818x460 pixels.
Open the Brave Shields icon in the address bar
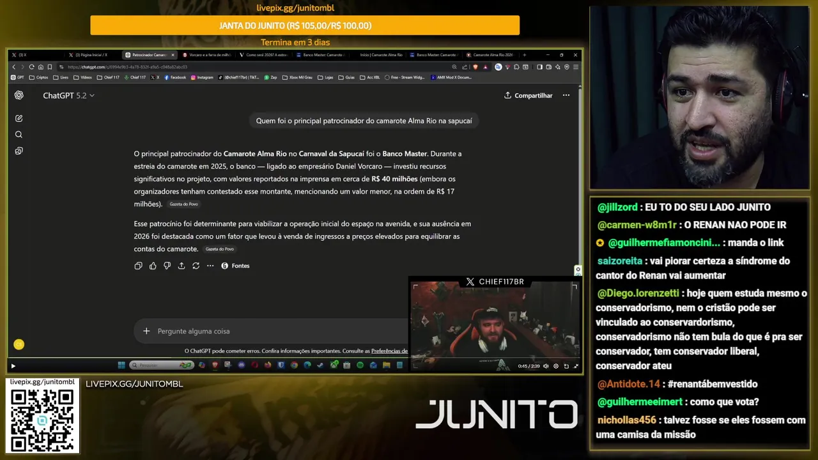coord(475,67)
